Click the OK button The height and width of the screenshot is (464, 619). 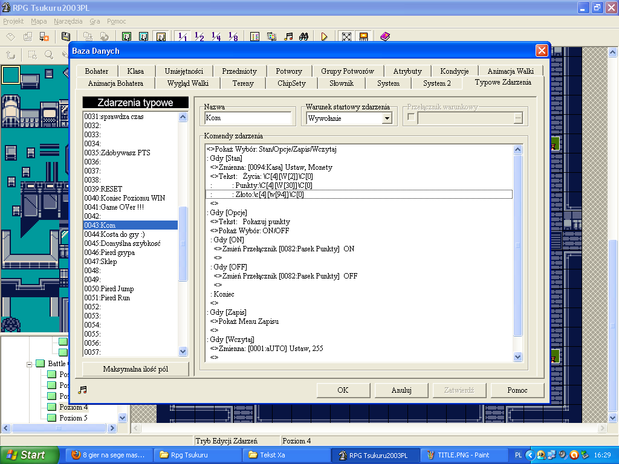[x=343, y=390]
